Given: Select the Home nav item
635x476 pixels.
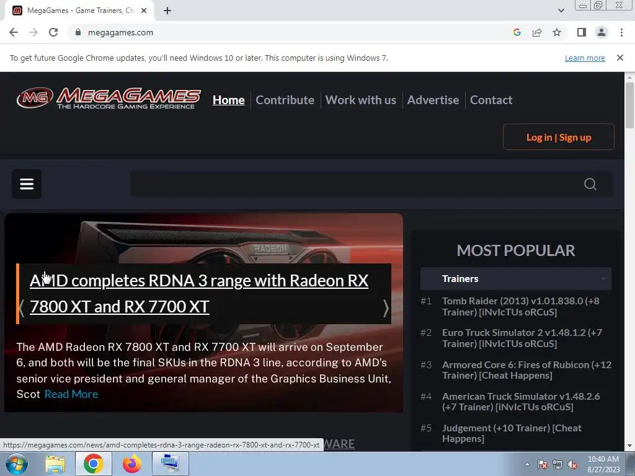Looking at the screenshot, I should 228,100.
